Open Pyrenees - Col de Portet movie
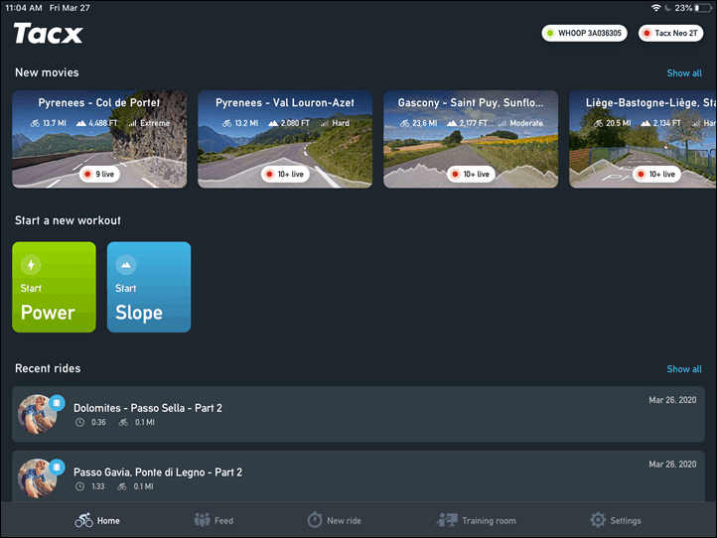The width and height of the screenshot is (717, 538). 99,139
